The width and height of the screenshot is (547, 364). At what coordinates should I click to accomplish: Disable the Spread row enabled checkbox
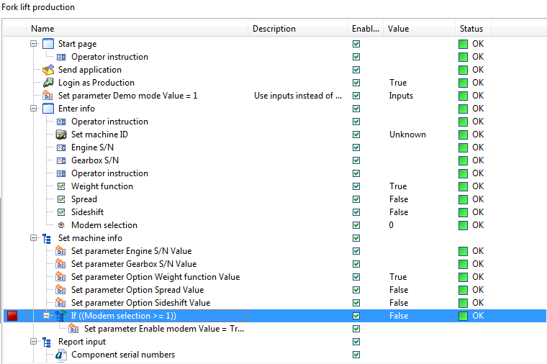(x=356, y=199)
